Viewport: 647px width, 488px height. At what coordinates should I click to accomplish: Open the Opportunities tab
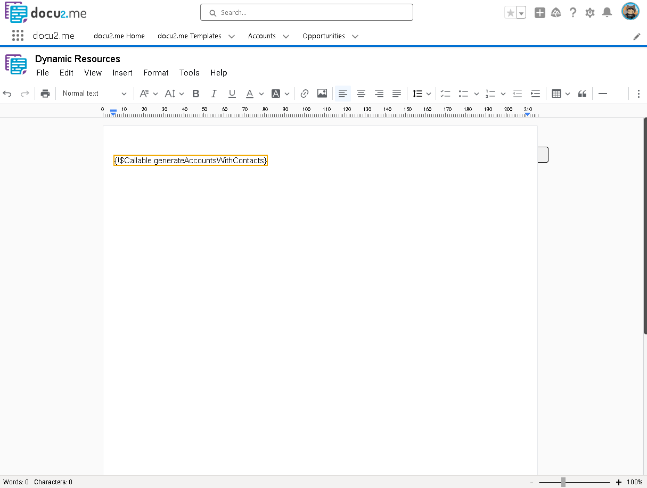tap(324, 36)
